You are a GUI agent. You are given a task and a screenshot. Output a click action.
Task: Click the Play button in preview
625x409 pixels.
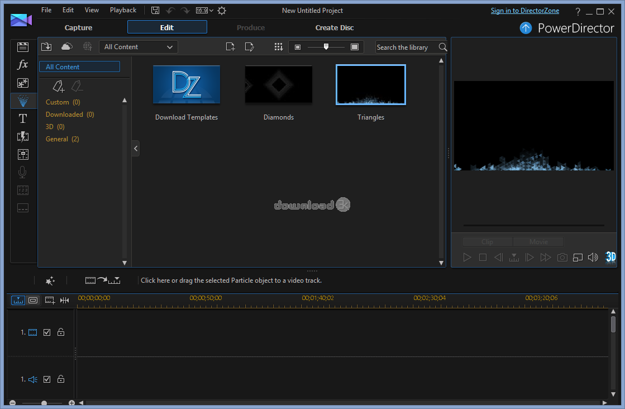click(x=467, y=257)
